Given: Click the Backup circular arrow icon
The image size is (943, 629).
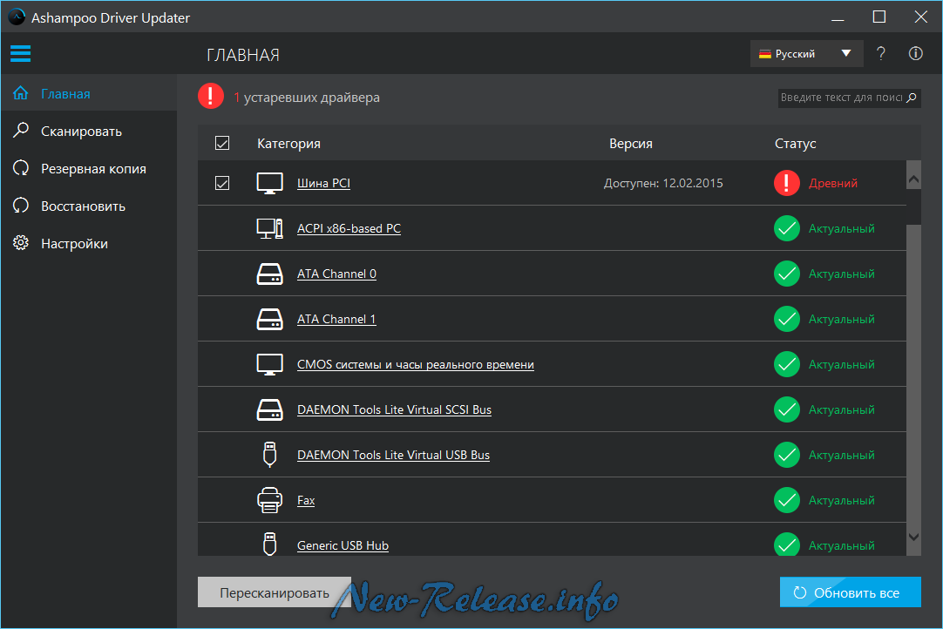Looking at the screenshot, I should click(21, 168).
